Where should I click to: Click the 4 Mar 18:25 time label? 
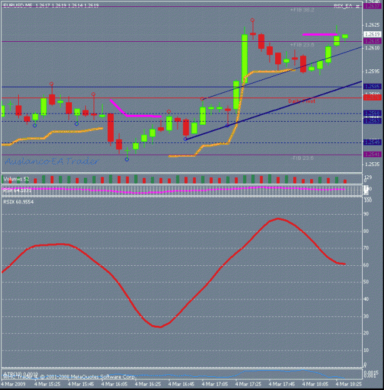pos(349,384)
